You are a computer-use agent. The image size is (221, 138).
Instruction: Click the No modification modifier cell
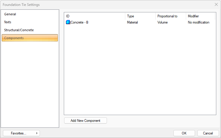[199, 22]
